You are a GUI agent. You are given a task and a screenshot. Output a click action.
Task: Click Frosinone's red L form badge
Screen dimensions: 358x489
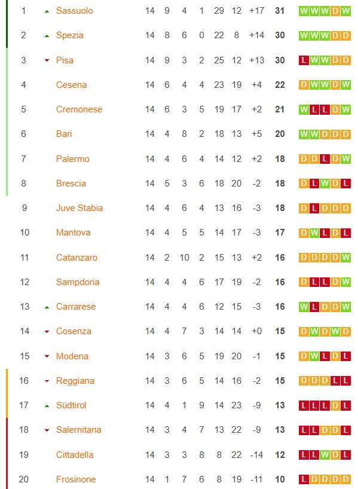[304, 479]
